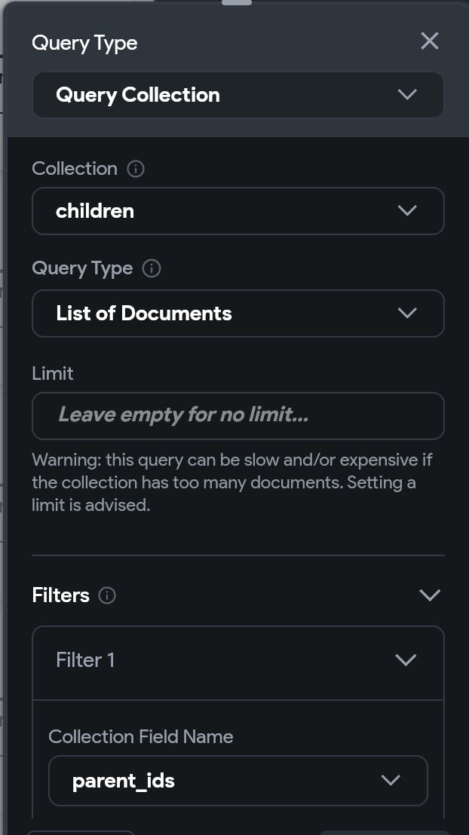This screenshot has height=835, width=469.
Task: Click the Filters section heading text
Action: tap(61, 595)
